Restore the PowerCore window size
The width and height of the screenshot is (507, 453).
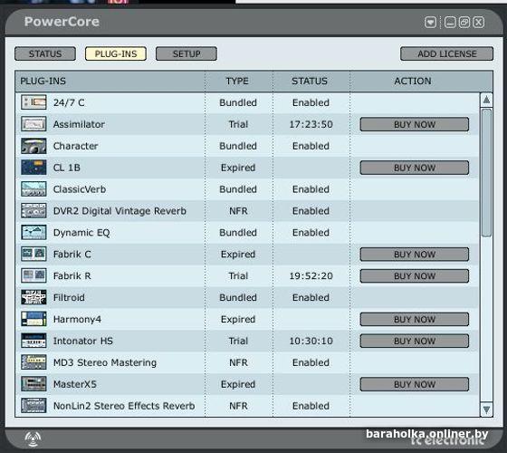464,23
